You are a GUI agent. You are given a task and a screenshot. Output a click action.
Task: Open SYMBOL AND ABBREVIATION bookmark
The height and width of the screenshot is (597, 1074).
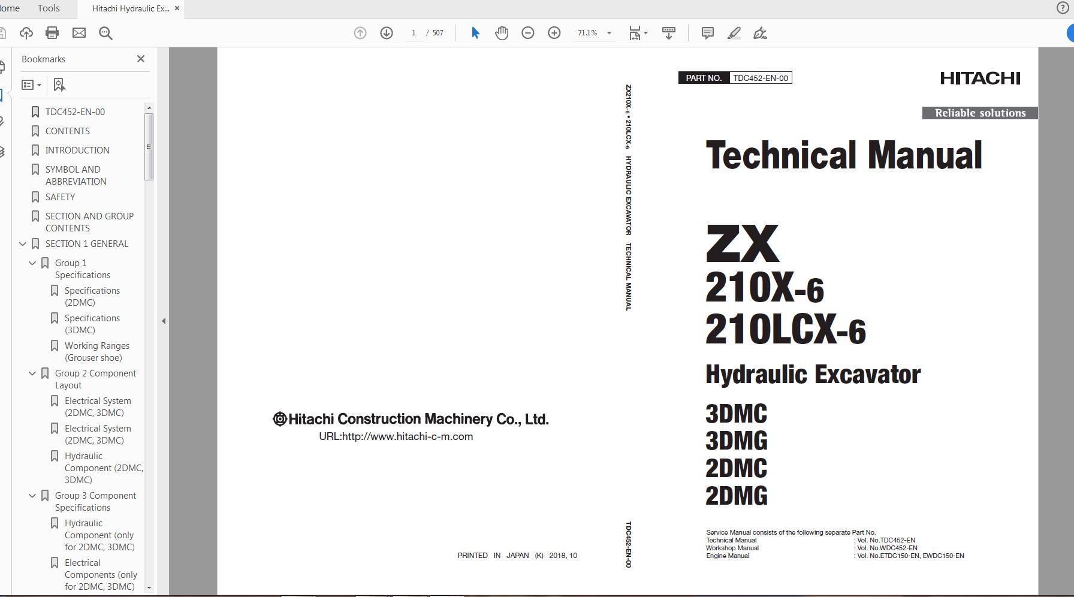click(x=76, y=176)
